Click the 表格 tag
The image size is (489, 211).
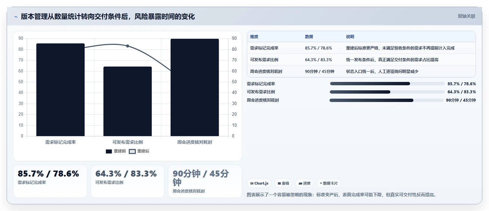click(x=283, y=183)
